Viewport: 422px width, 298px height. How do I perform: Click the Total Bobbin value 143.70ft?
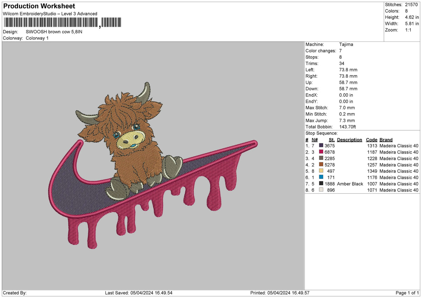point(348,127)
